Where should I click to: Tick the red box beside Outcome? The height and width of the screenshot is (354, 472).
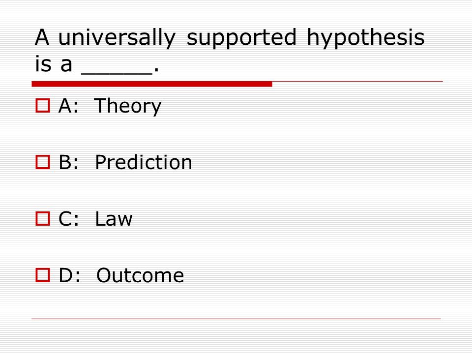(42, 275)
